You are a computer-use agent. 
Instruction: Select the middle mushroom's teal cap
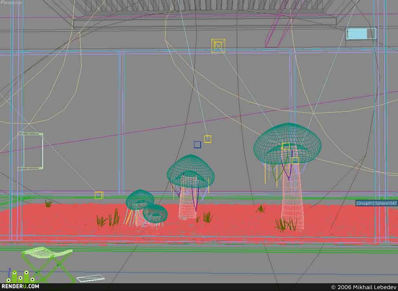(190, 171)
